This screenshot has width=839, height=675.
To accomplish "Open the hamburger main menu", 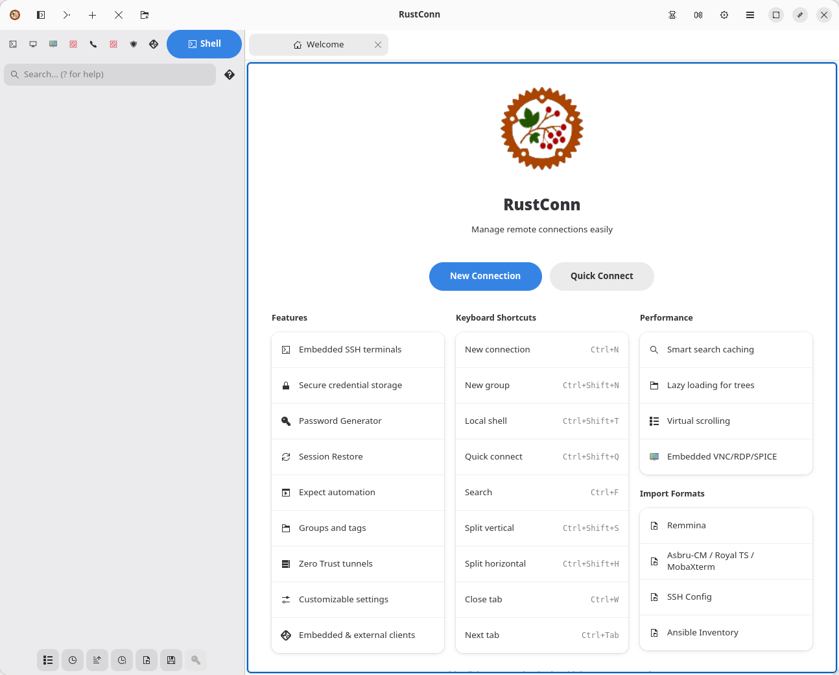I will (750, 15).
